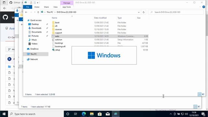Select the bootmgr file icon
This screenshot has width=208, height=117.
coord(53,43)
